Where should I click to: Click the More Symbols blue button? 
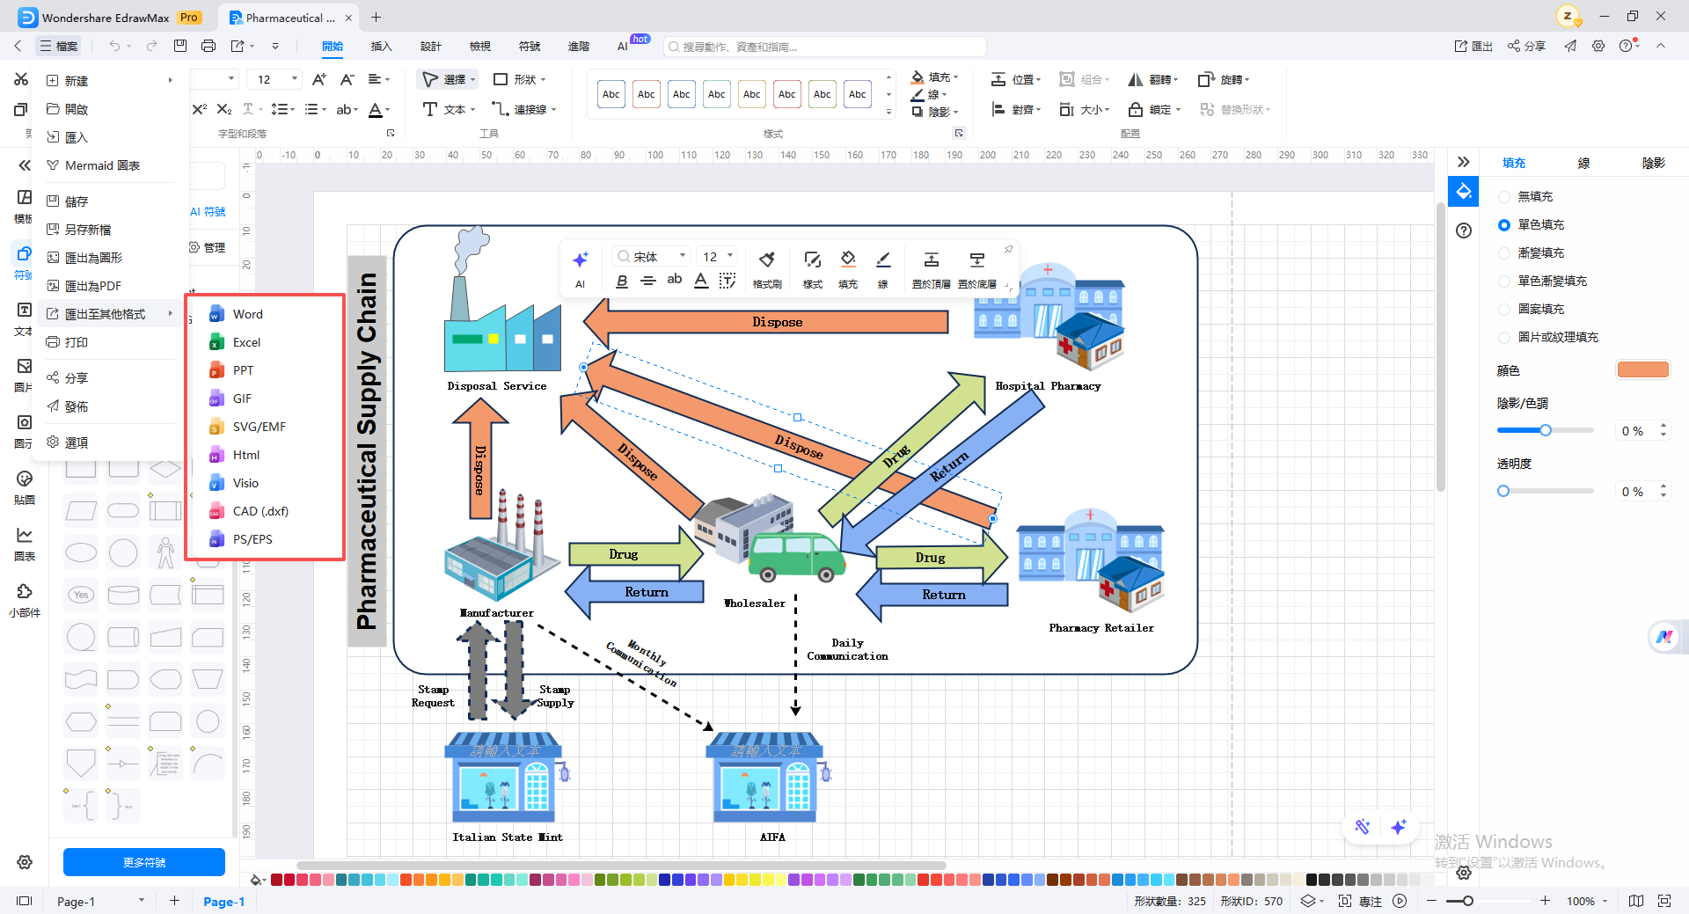pyautogui.click(x=144, y=862)
